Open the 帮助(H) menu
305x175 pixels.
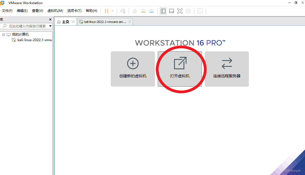pyautogui.click(x=92, y=11)
